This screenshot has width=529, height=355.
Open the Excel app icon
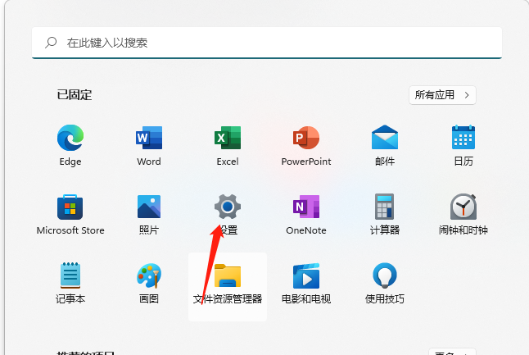click(x=228, y=138)
